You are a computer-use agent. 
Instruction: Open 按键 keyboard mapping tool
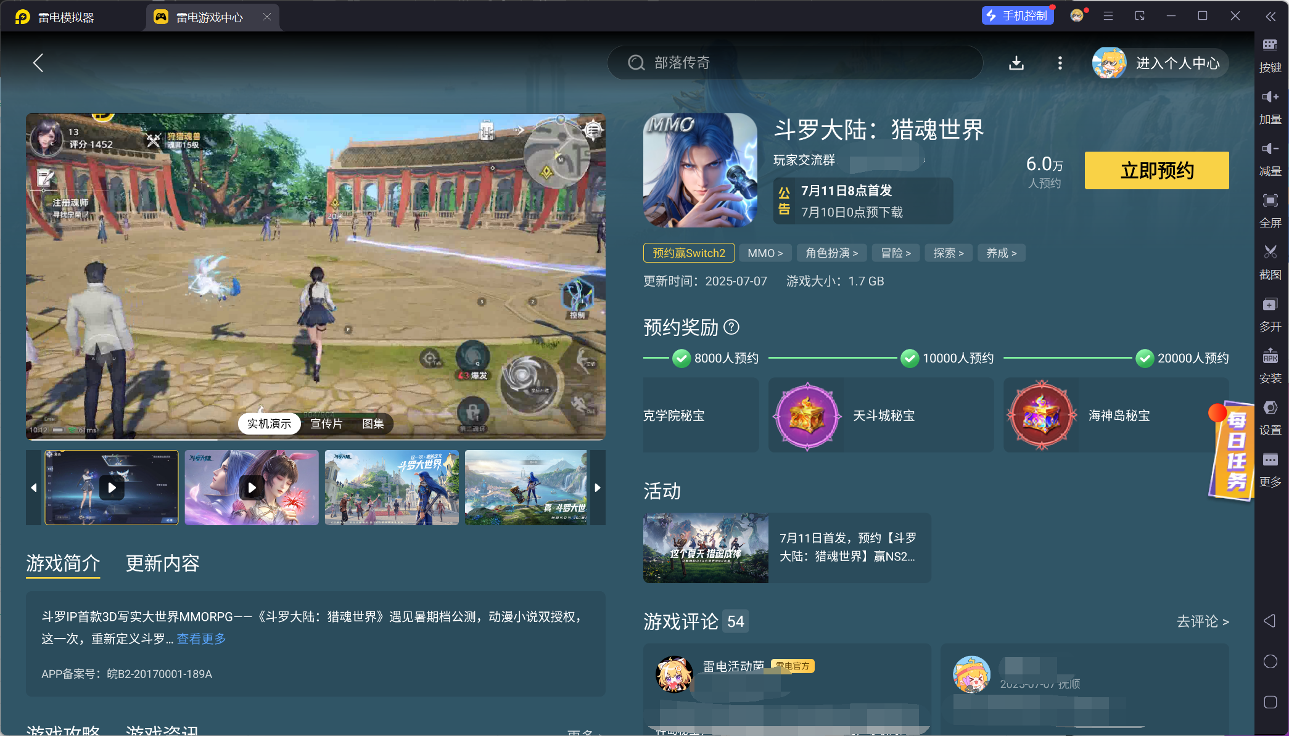[x=1270, y=54]
